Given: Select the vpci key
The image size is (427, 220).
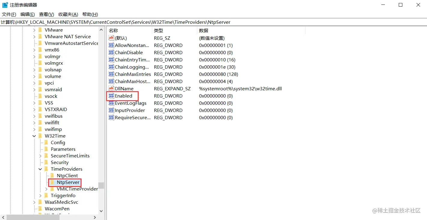Looking at the screenshot, I should (x=49, y=83).
